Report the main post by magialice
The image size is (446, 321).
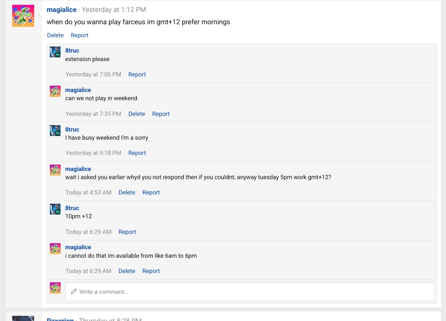click(x=79, y=35)
